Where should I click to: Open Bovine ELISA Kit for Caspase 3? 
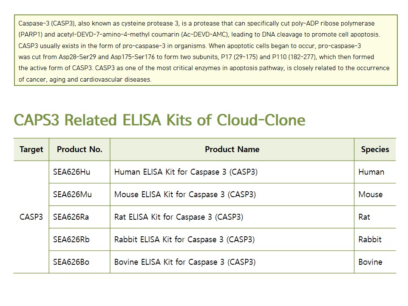click(185, 262)
